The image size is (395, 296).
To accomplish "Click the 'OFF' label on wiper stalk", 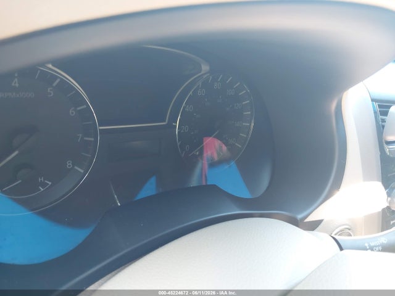I will pyautogui.click(x=377, y=249).
